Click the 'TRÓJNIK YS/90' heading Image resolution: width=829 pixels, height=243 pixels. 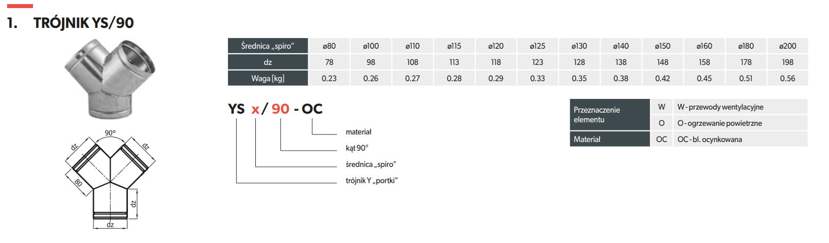click(x=83, y=23)
